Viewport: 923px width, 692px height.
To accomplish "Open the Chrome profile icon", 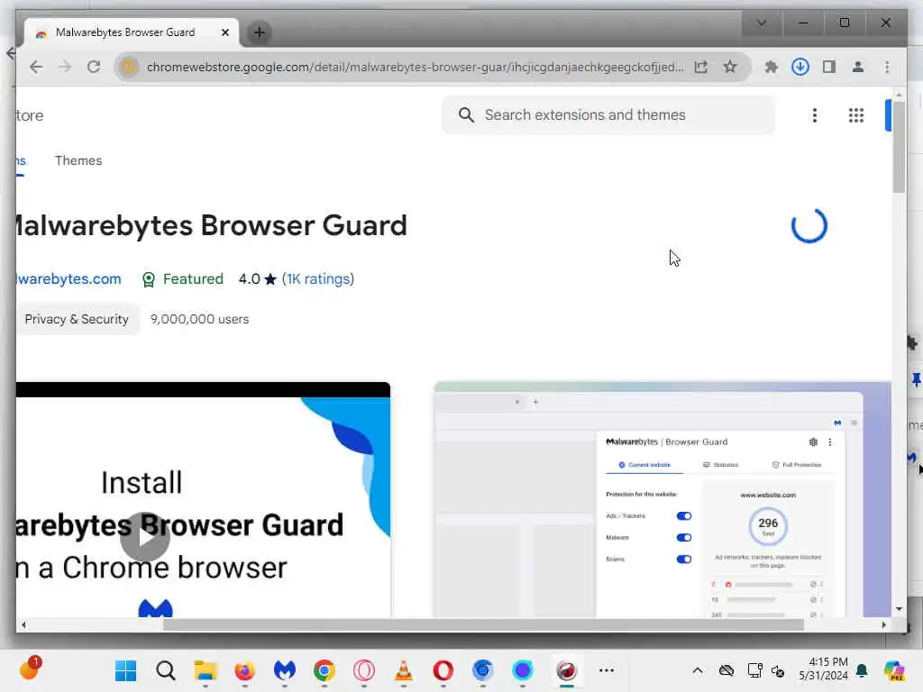I will pyautogui.click(x=858, y=67).
